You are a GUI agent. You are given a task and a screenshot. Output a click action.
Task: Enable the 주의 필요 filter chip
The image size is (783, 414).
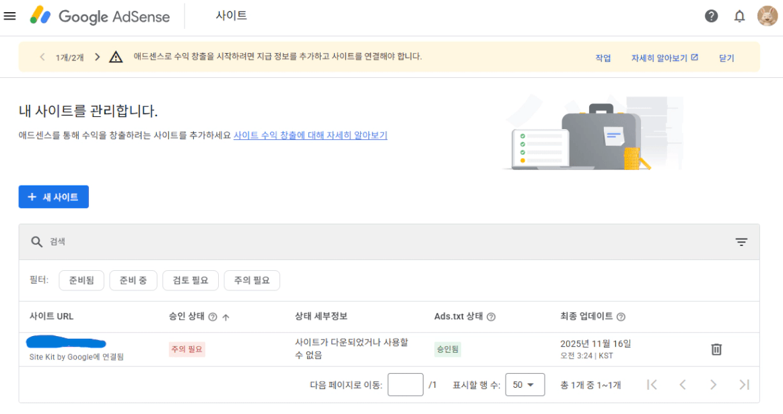[x=252, y=280]
